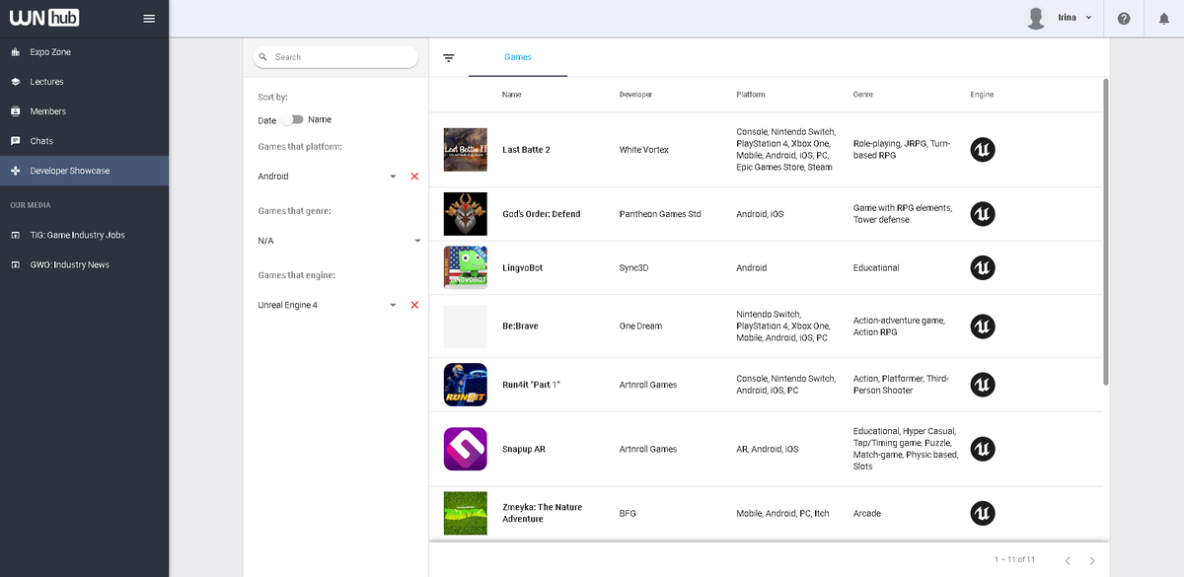
Task: Click developer name One Dream
Action: [640, 326]
